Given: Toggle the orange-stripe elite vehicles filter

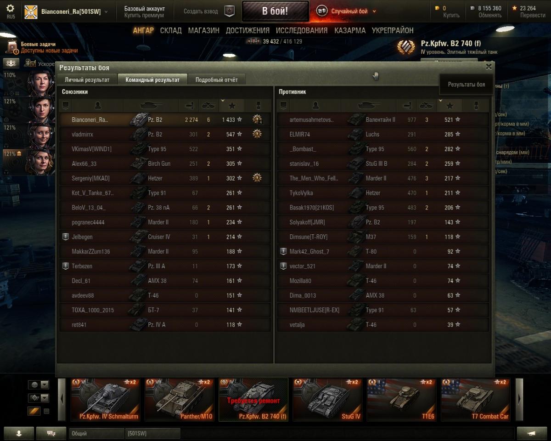Looking at the screenshot, I should coord(34,411).
